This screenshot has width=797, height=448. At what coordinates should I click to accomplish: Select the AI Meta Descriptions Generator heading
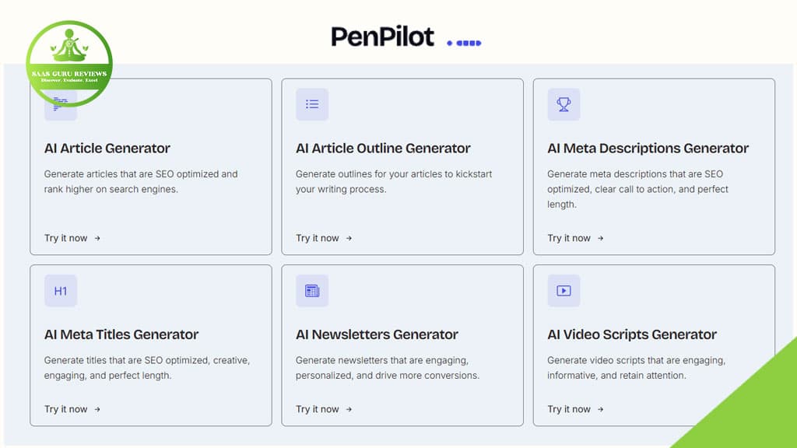(x=648, y=149)
